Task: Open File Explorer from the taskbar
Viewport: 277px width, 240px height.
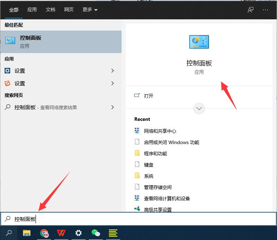Action: (27, 233)
